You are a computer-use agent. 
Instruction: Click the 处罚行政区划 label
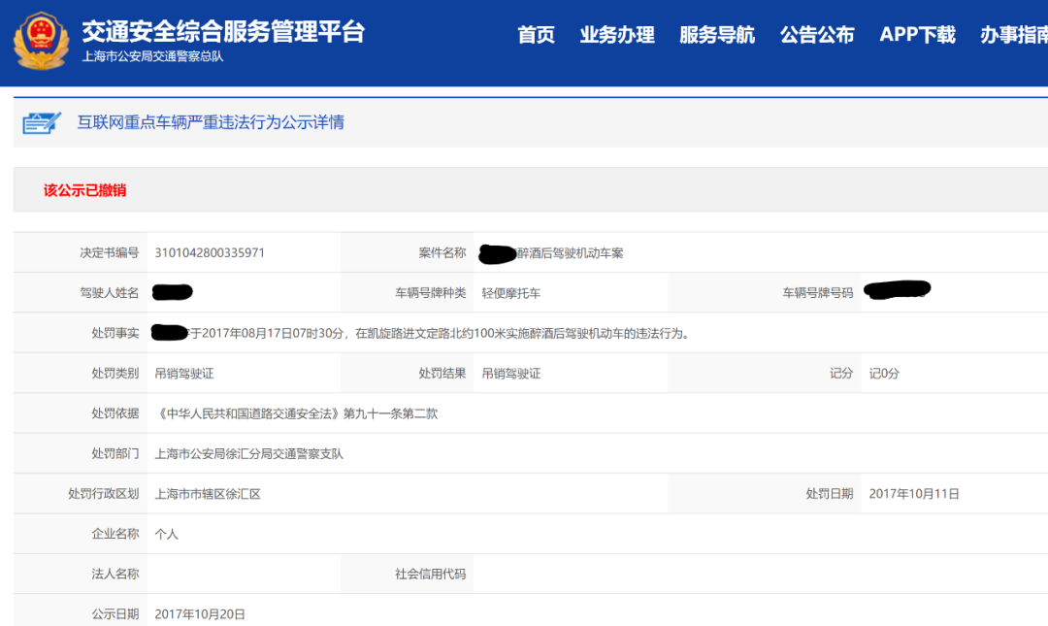(x=104, y=494)
